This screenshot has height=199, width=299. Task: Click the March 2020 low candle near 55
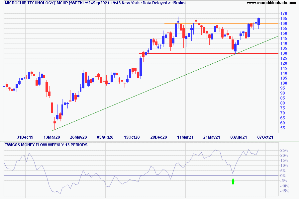[x=54, y=122]
